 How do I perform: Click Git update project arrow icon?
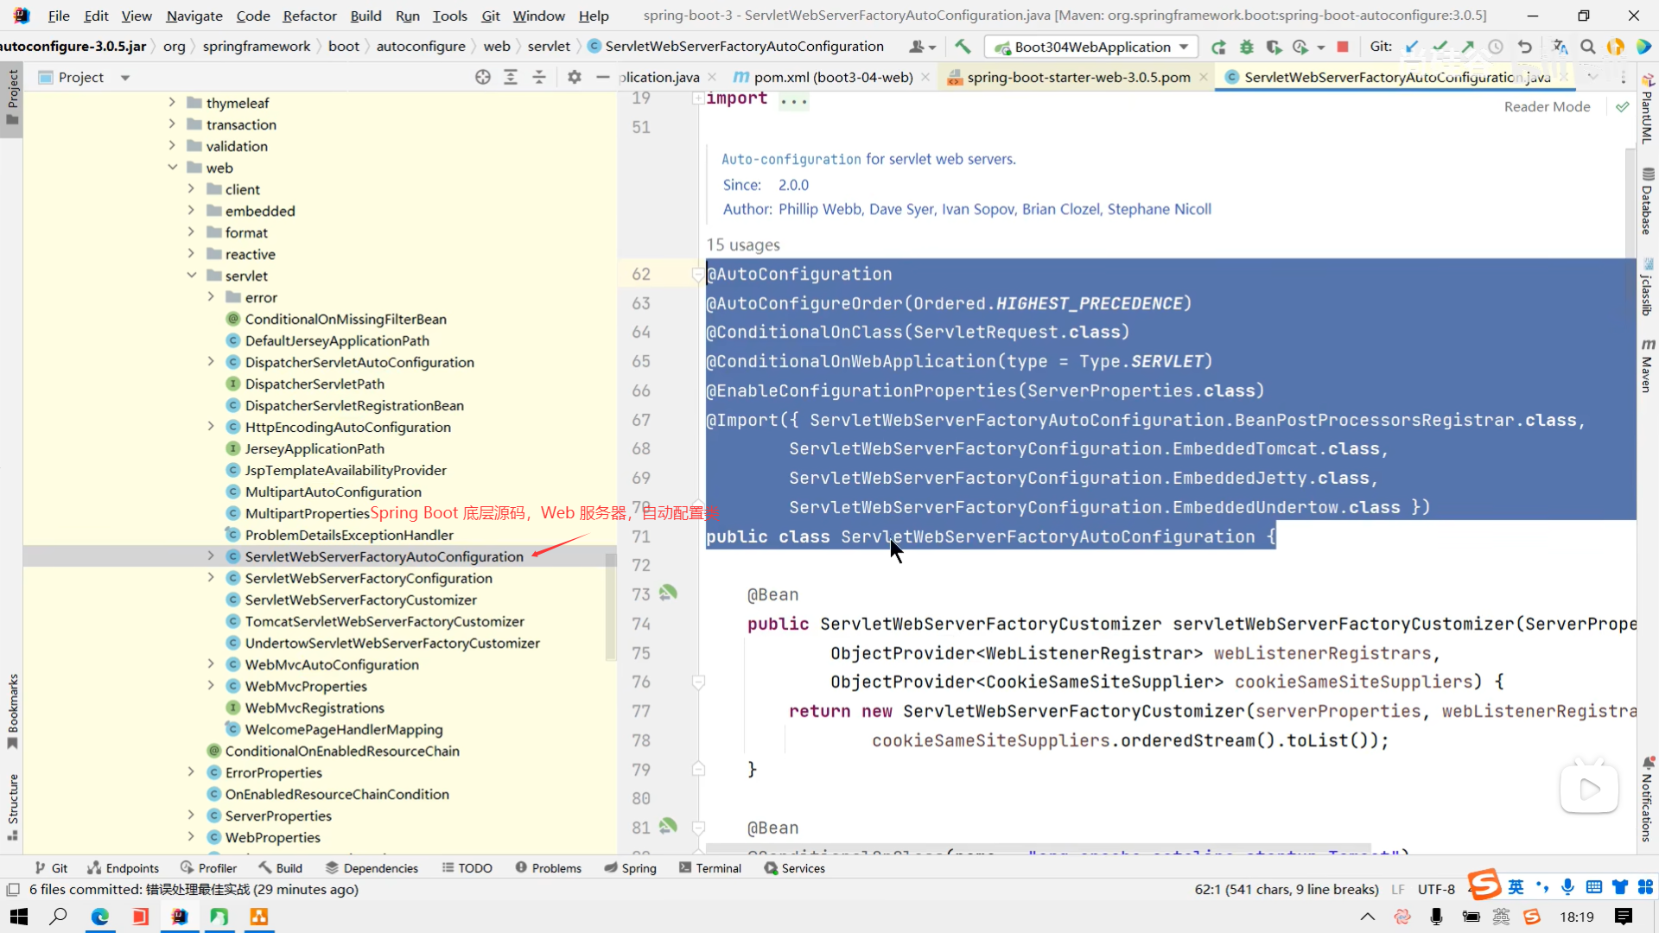1412,47
